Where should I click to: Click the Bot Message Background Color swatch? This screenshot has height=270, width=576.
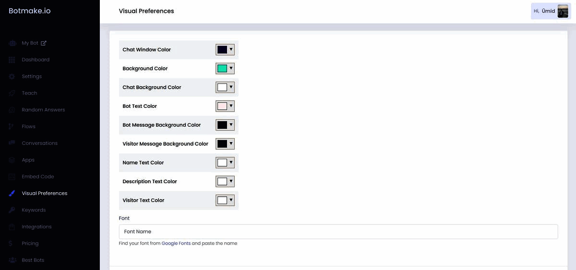point(222,125)
